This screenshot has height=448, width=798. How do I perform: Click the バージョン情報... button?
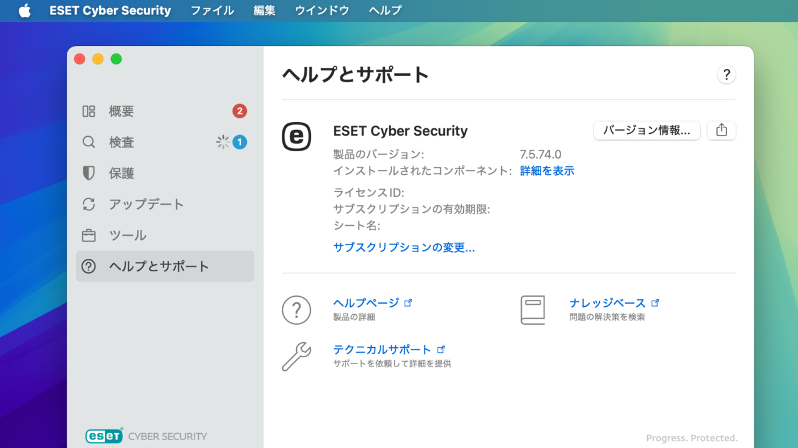[x=647, y=131]
